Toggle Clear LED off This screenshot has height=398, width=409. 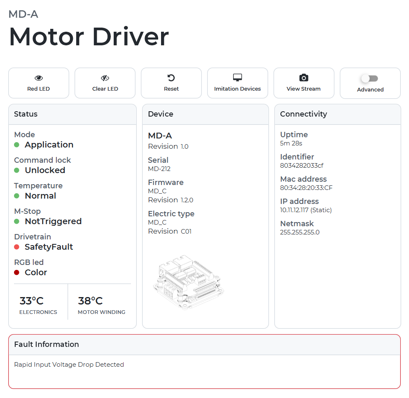click(105, 83)
